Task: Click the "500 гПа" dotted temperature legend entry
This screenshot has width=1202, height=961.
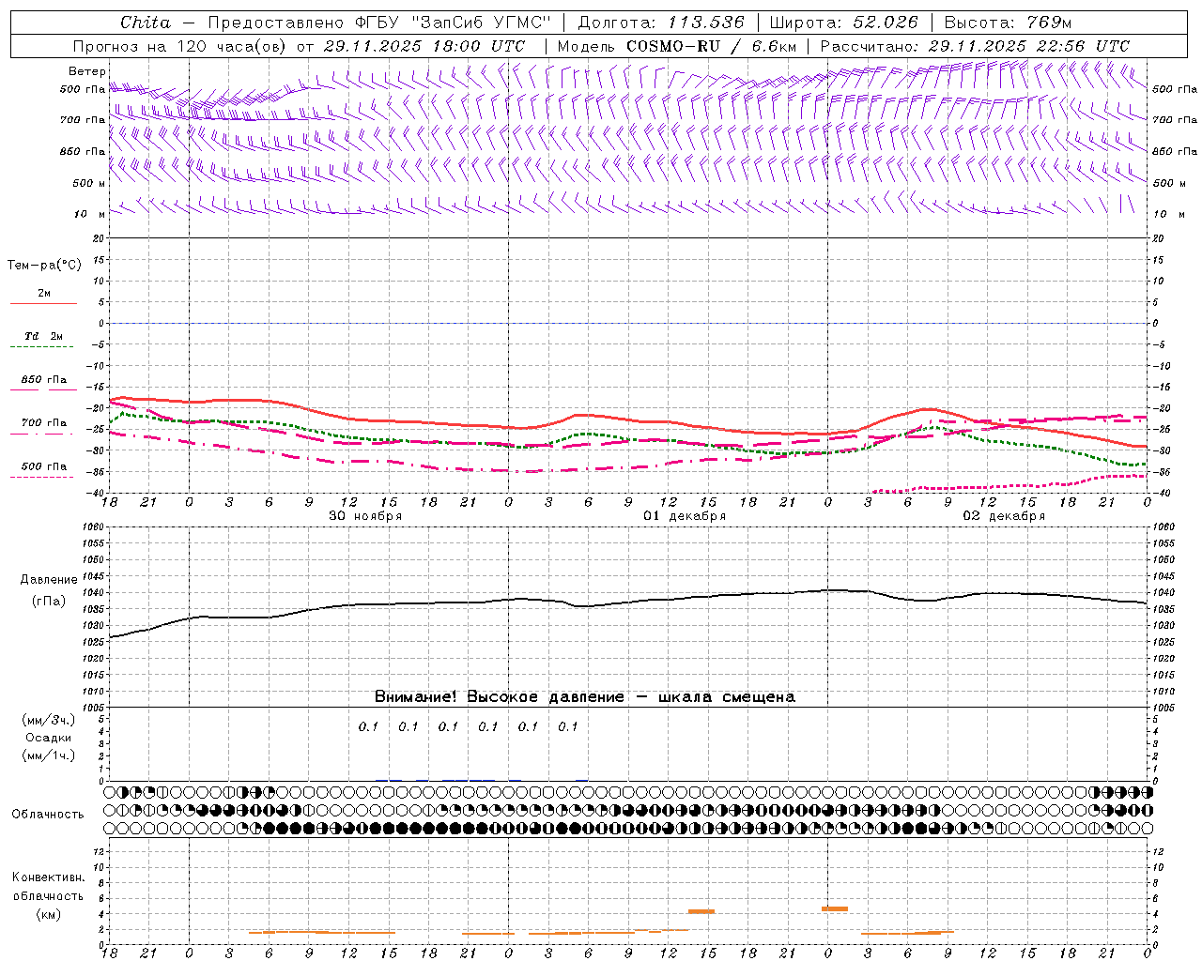Action: [x=44, y=466]
